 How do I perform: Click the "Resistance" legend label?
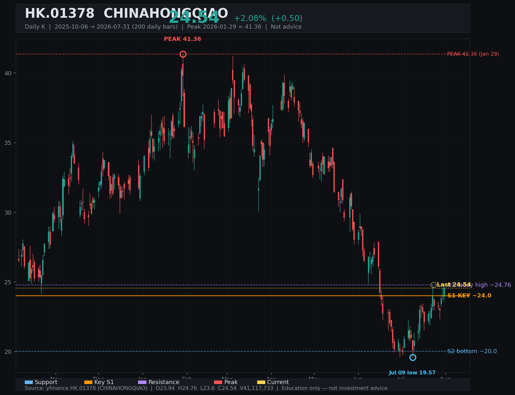[164, 382]
